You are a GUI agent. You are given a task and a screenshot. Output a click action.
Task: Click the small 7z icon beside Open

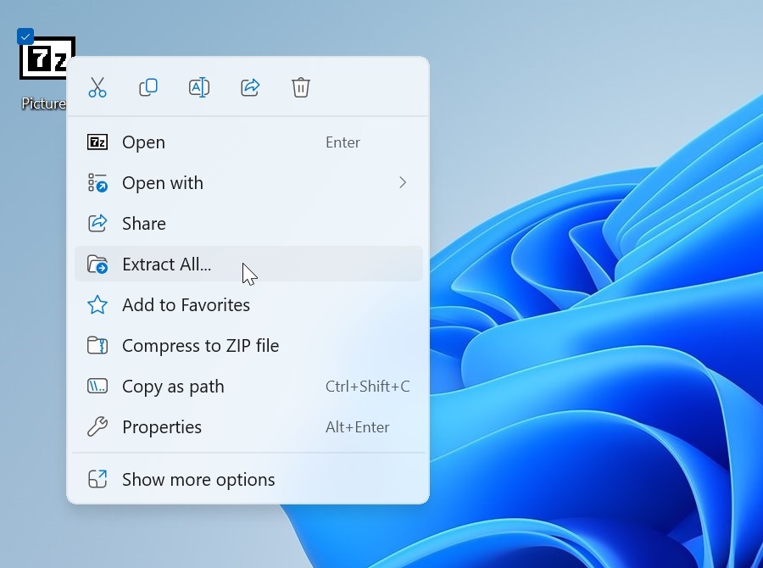point(97,142)
